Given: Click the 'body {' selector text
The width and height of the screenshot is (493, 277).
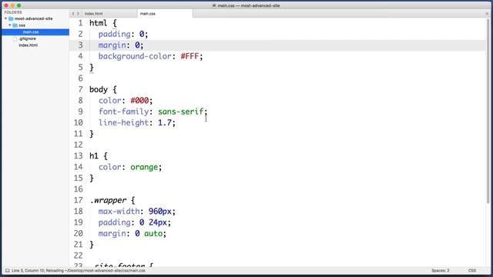Looking at the screenshot, I should point(103,89).
